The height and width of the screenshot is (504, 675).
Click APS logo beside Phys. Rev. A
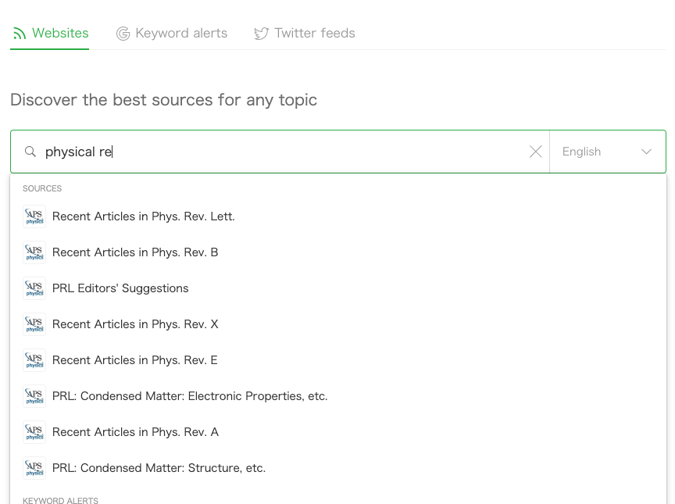(x=34, y=432)
